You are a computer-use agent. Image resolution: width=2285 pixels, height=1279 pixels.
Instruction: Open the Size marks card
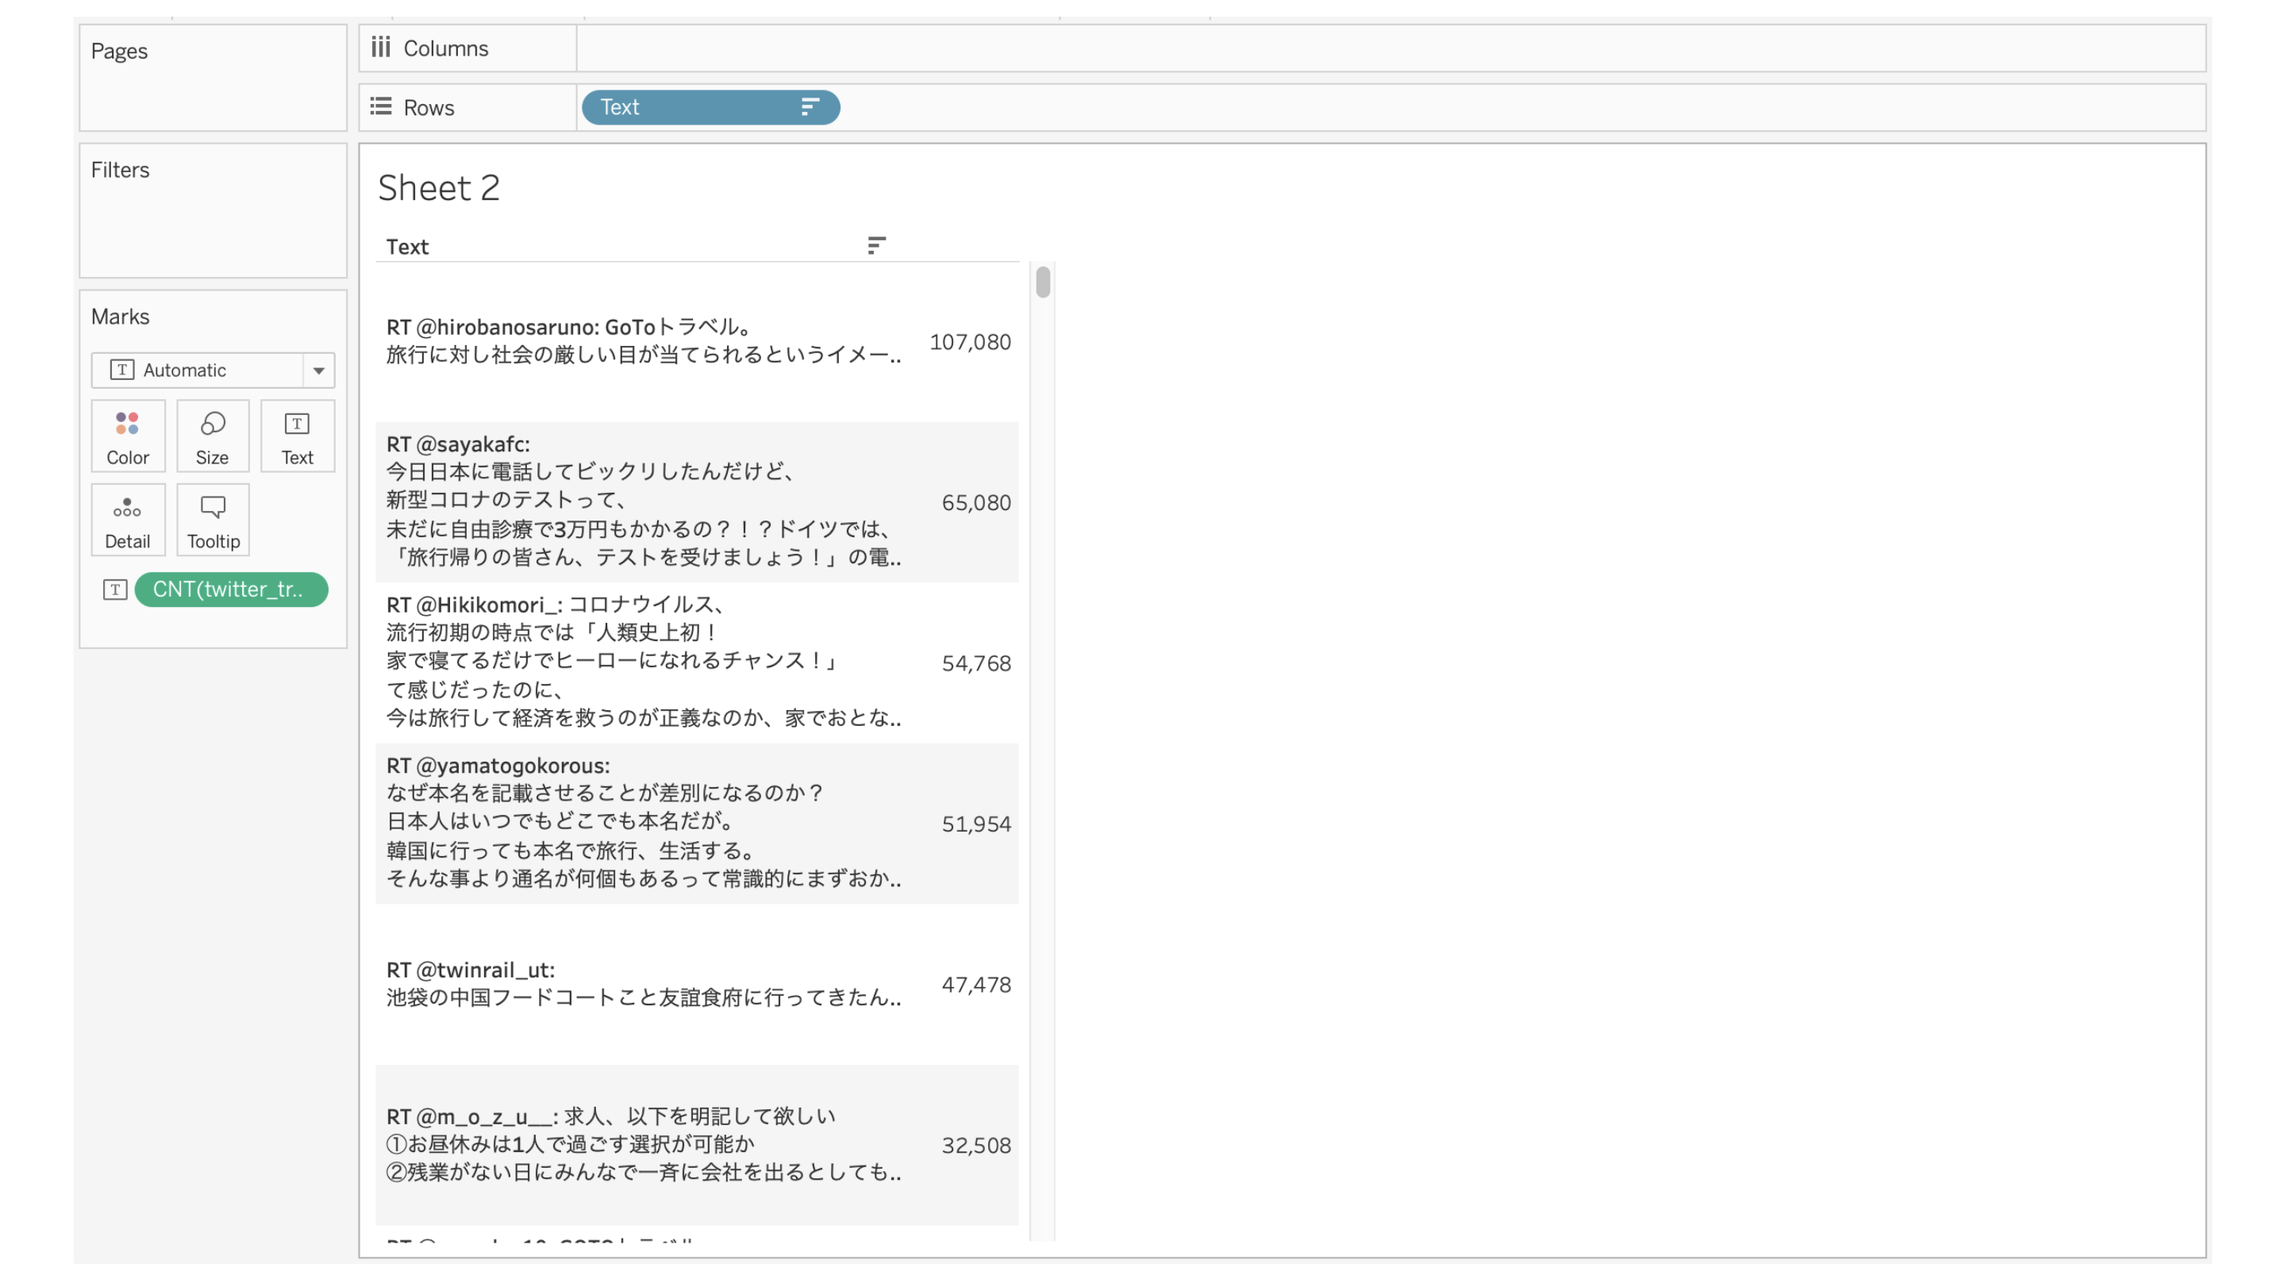pyautogui.click(x=212, y=436)
